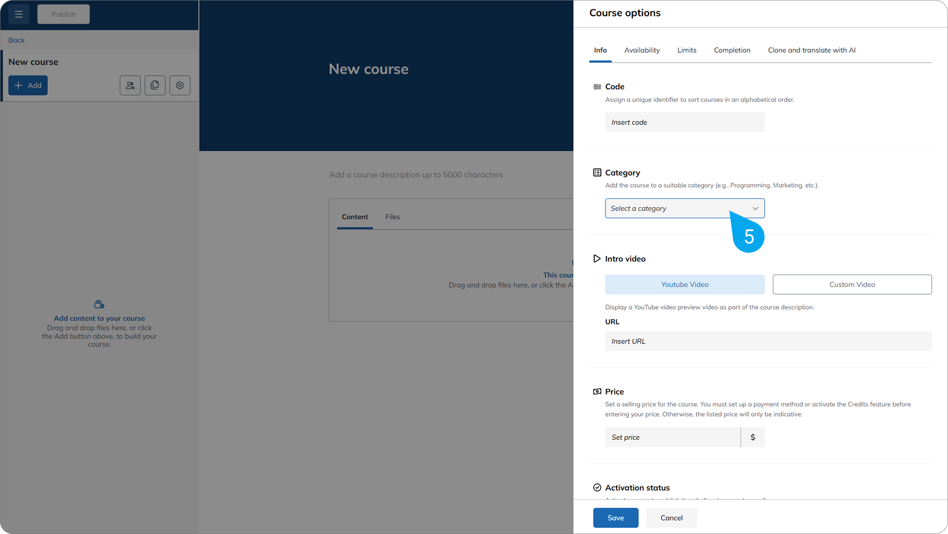948x534 pixels.
Task: Click the Insert code field
Action: [684, 122]
